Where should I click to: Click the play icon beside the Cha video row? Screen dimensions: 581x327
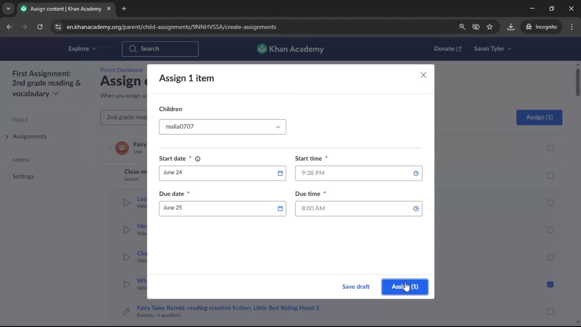[x=127, y=257]
